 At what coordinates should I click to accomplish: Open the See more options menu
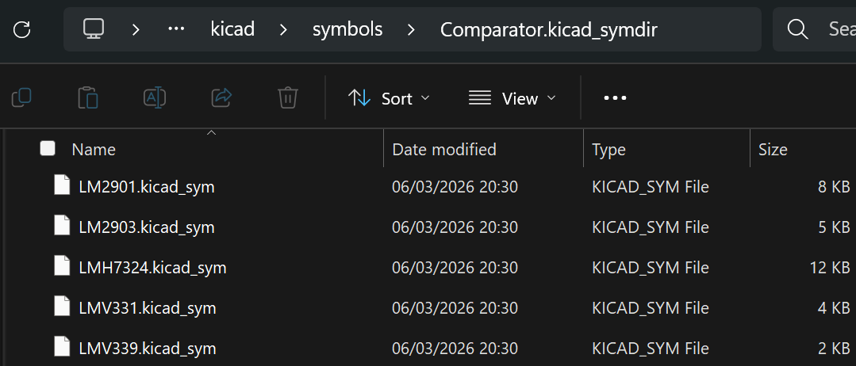click(x=615, y=98)
